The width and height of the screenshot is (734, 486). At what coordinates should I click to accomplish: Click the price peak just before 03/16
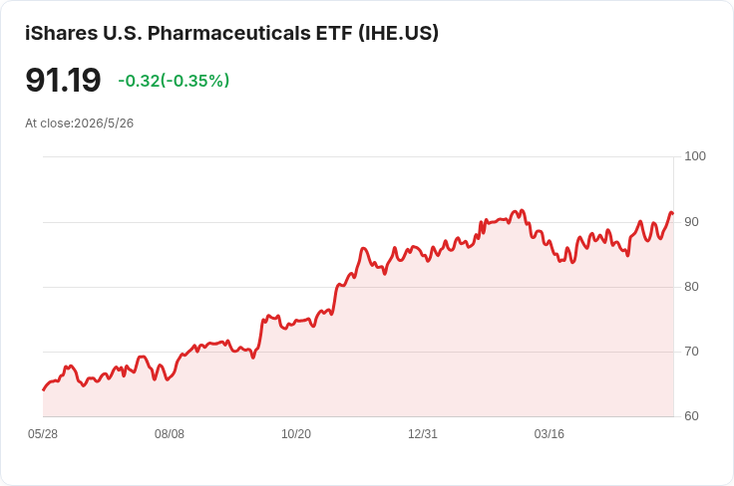tap(522, 211)
